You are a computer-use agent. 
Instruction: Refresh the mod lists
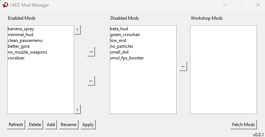coord(16,125)
